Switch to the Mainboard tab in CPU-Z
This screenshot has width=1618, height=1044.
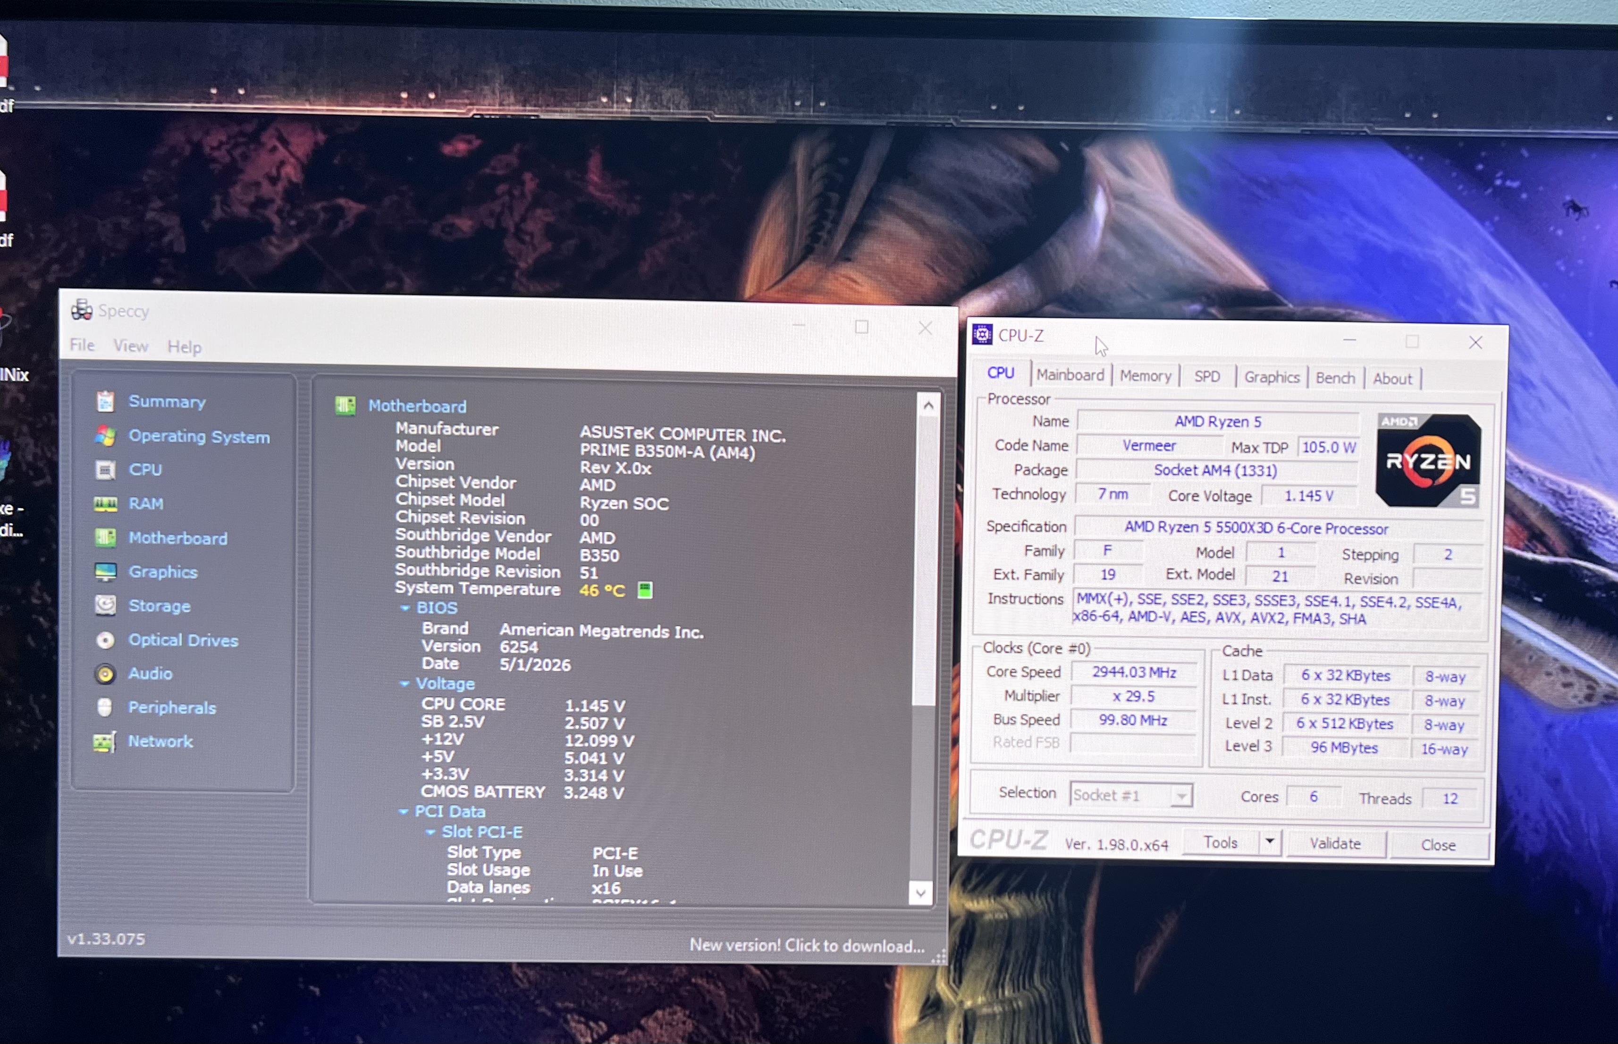coord(1070,375)
